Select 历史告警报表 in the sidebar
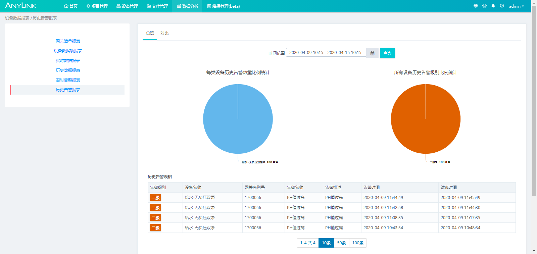This screenshot has width=537, height=254. [67, 90]
